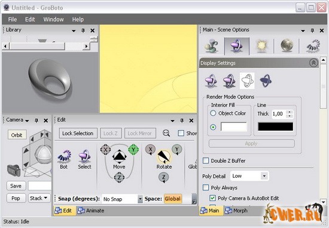The image size is (329, 228).
Task: Click the Library right scroll arrow
Action: pos(86,46)
